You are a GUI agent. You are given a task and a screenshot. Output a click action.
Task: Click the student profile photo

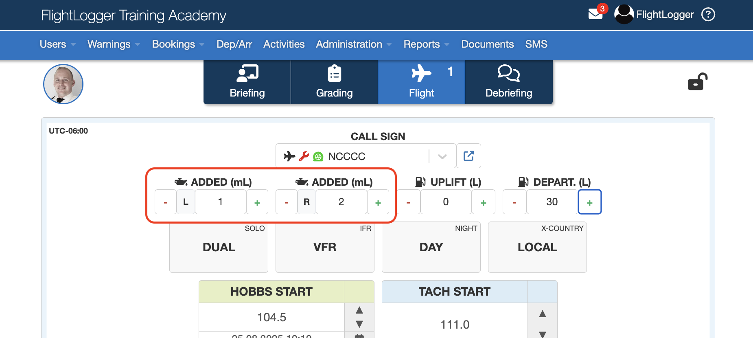tap(63, 84)
